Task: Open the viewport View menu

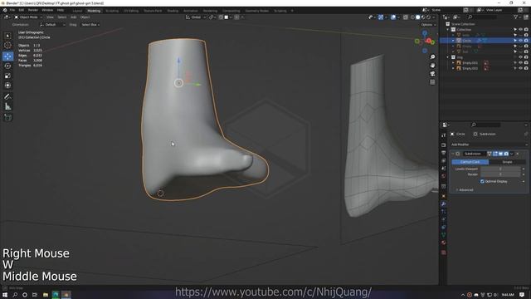Action: [x=50, y=17]
